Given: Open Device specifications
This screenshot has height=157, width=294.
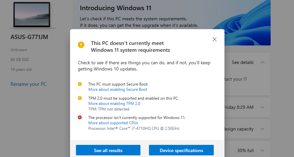Looking at the screenshot, I should coord(181,150).
